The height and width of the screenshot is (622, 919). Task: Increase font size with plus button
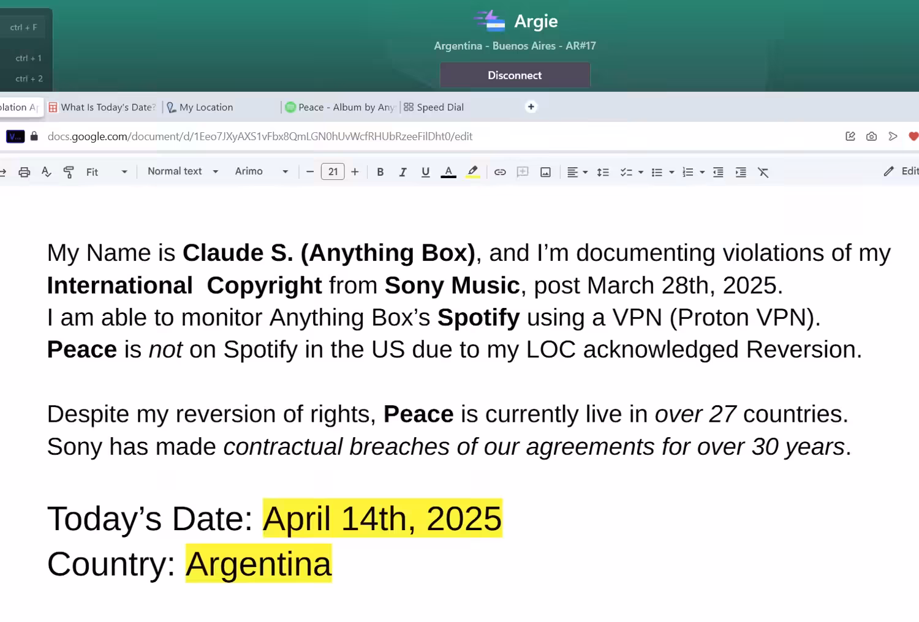355,172
